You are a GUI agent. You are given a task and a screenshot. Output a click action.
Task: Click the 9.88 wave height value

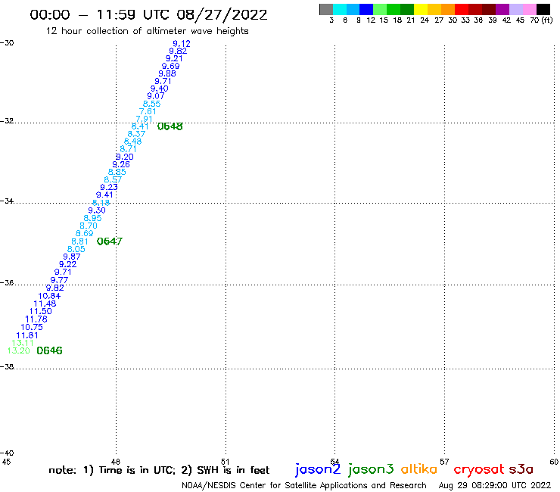point(166,73)
